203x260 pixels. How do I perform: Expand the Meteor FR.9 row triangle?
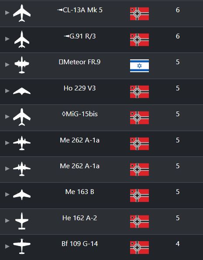[7, 65]
